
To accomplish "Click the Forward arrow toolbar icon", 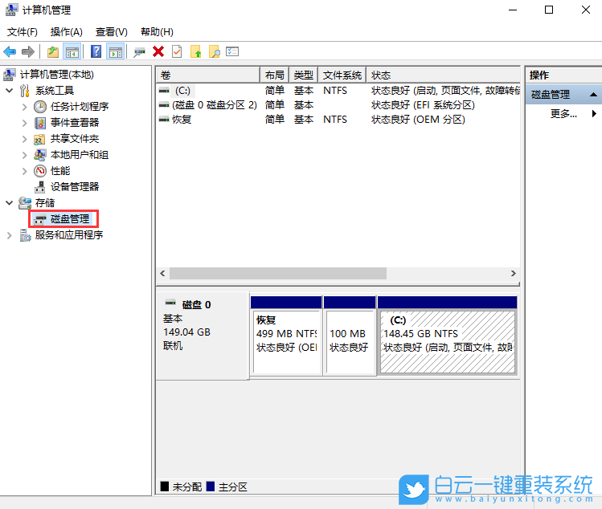I will click(x=27, y=51).
